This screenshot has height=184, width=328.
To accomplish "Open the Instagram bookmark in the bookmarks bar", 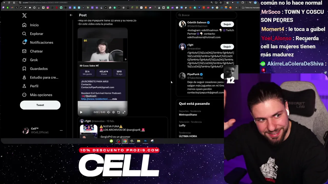I will 48,8.
